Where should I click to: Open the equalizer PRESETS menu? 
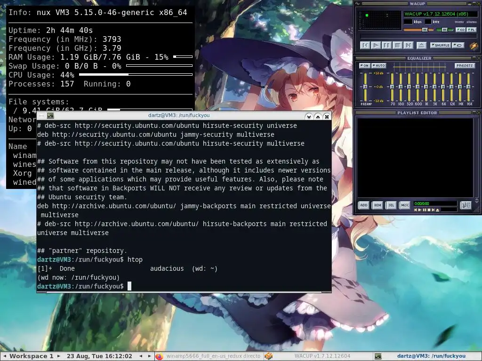(x=465, y=65)
